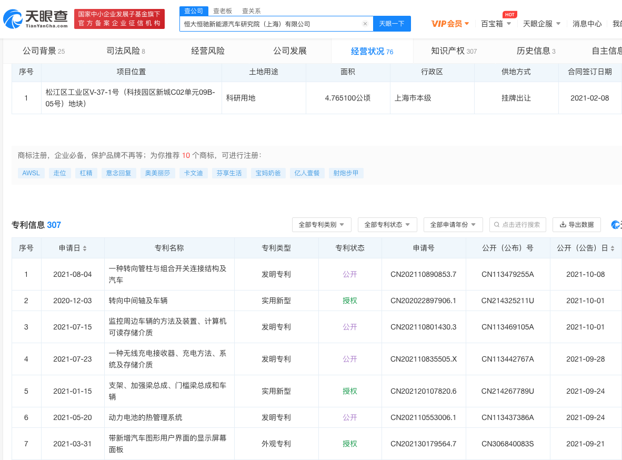
Task: Click application number CN202110835505.X
Action: click(x=424, y=359)
